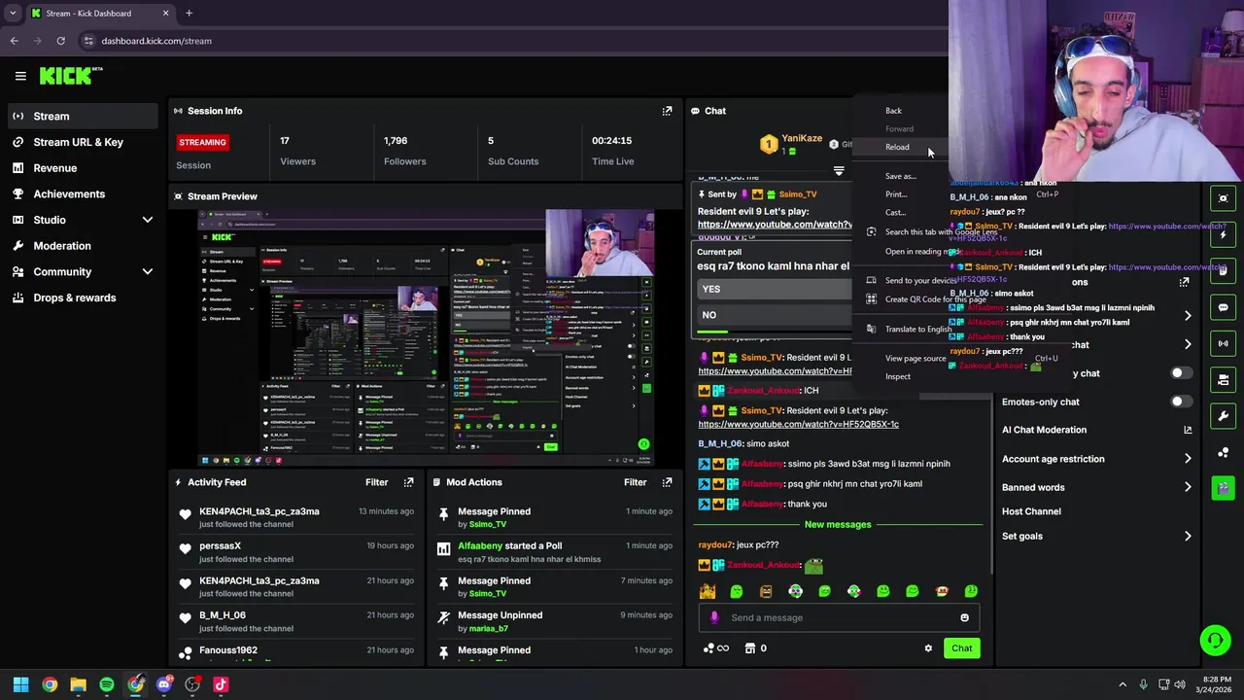Click the screenshot capture icon in the right rail
This screenshot has height=700, width=1244.
point(1223,198)
